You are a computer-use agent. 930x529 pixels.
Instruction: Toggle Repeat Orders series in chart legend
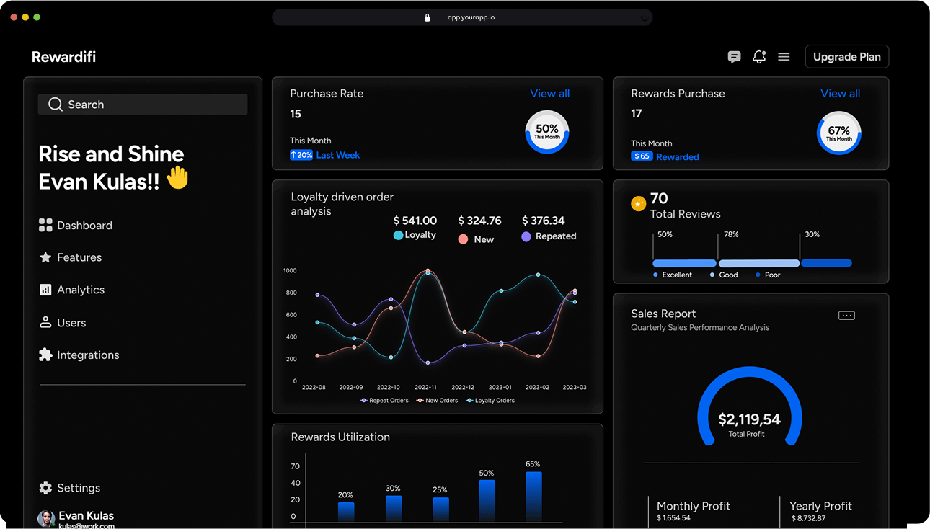click(384, 401)
